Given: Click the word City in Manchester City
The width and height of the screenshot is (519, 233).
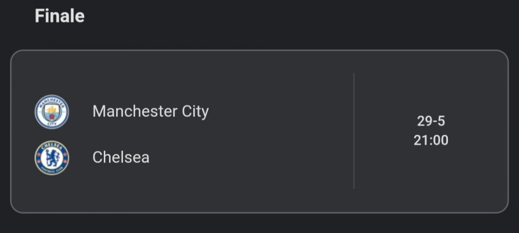Looking at the screenshot, I should pyautogui.click(x=195, y=112).
